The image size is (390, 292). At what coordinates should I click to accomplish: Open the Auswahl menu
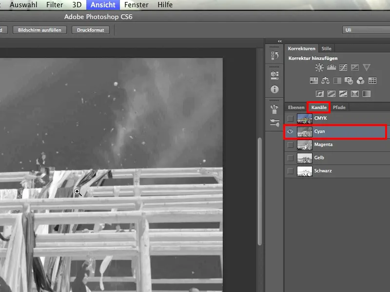[x=23, y=5]
